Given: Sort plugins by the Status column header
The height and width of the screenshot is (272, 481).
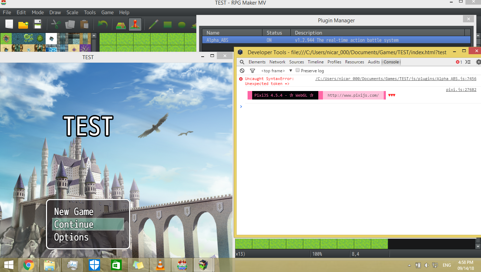Looking at the screenshot, I should [x=276, y=33].
